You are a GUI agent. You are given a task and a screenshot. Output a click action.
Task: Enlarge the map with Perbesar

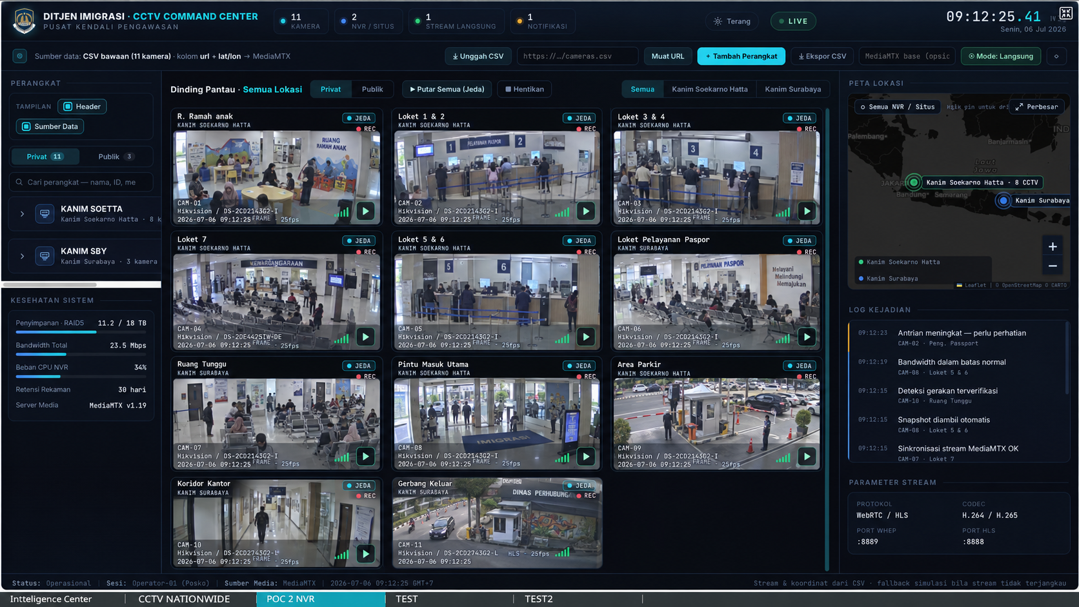point(1037,107)
